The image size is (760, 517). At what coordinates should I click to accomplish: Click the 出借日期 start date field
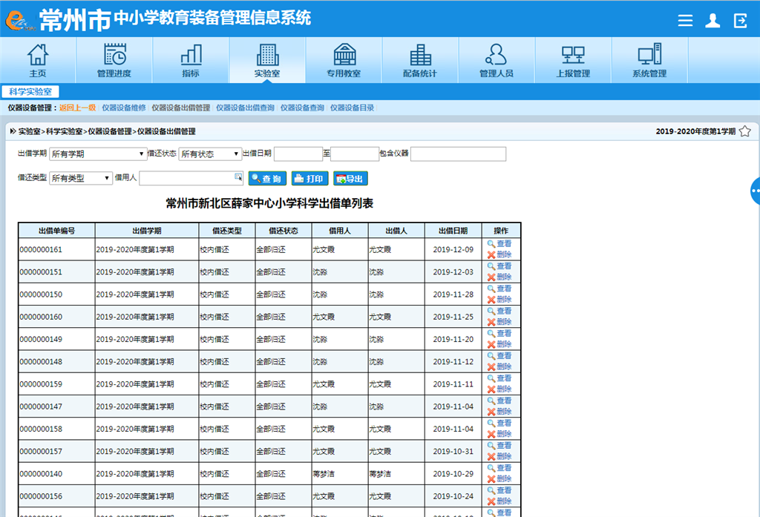298,154
